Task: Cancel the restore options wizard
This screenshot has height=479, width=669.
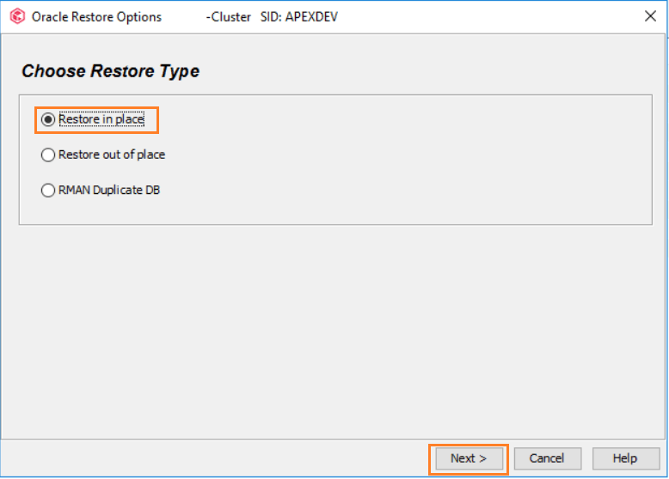Action: [x=546, y=458]
